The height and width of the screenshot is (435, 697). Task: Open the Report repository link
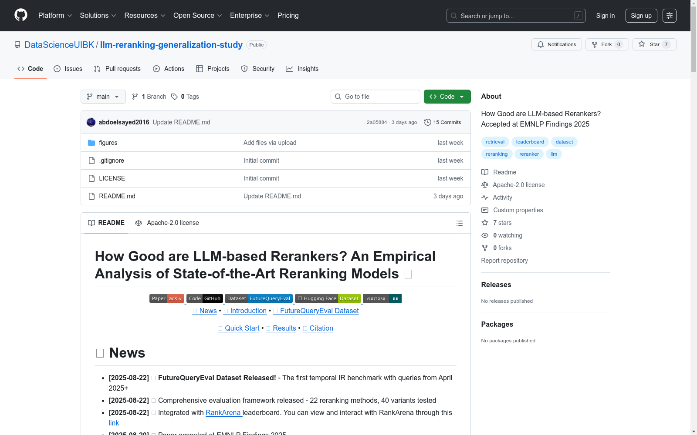pyautogui.click(x=504, y=261)
